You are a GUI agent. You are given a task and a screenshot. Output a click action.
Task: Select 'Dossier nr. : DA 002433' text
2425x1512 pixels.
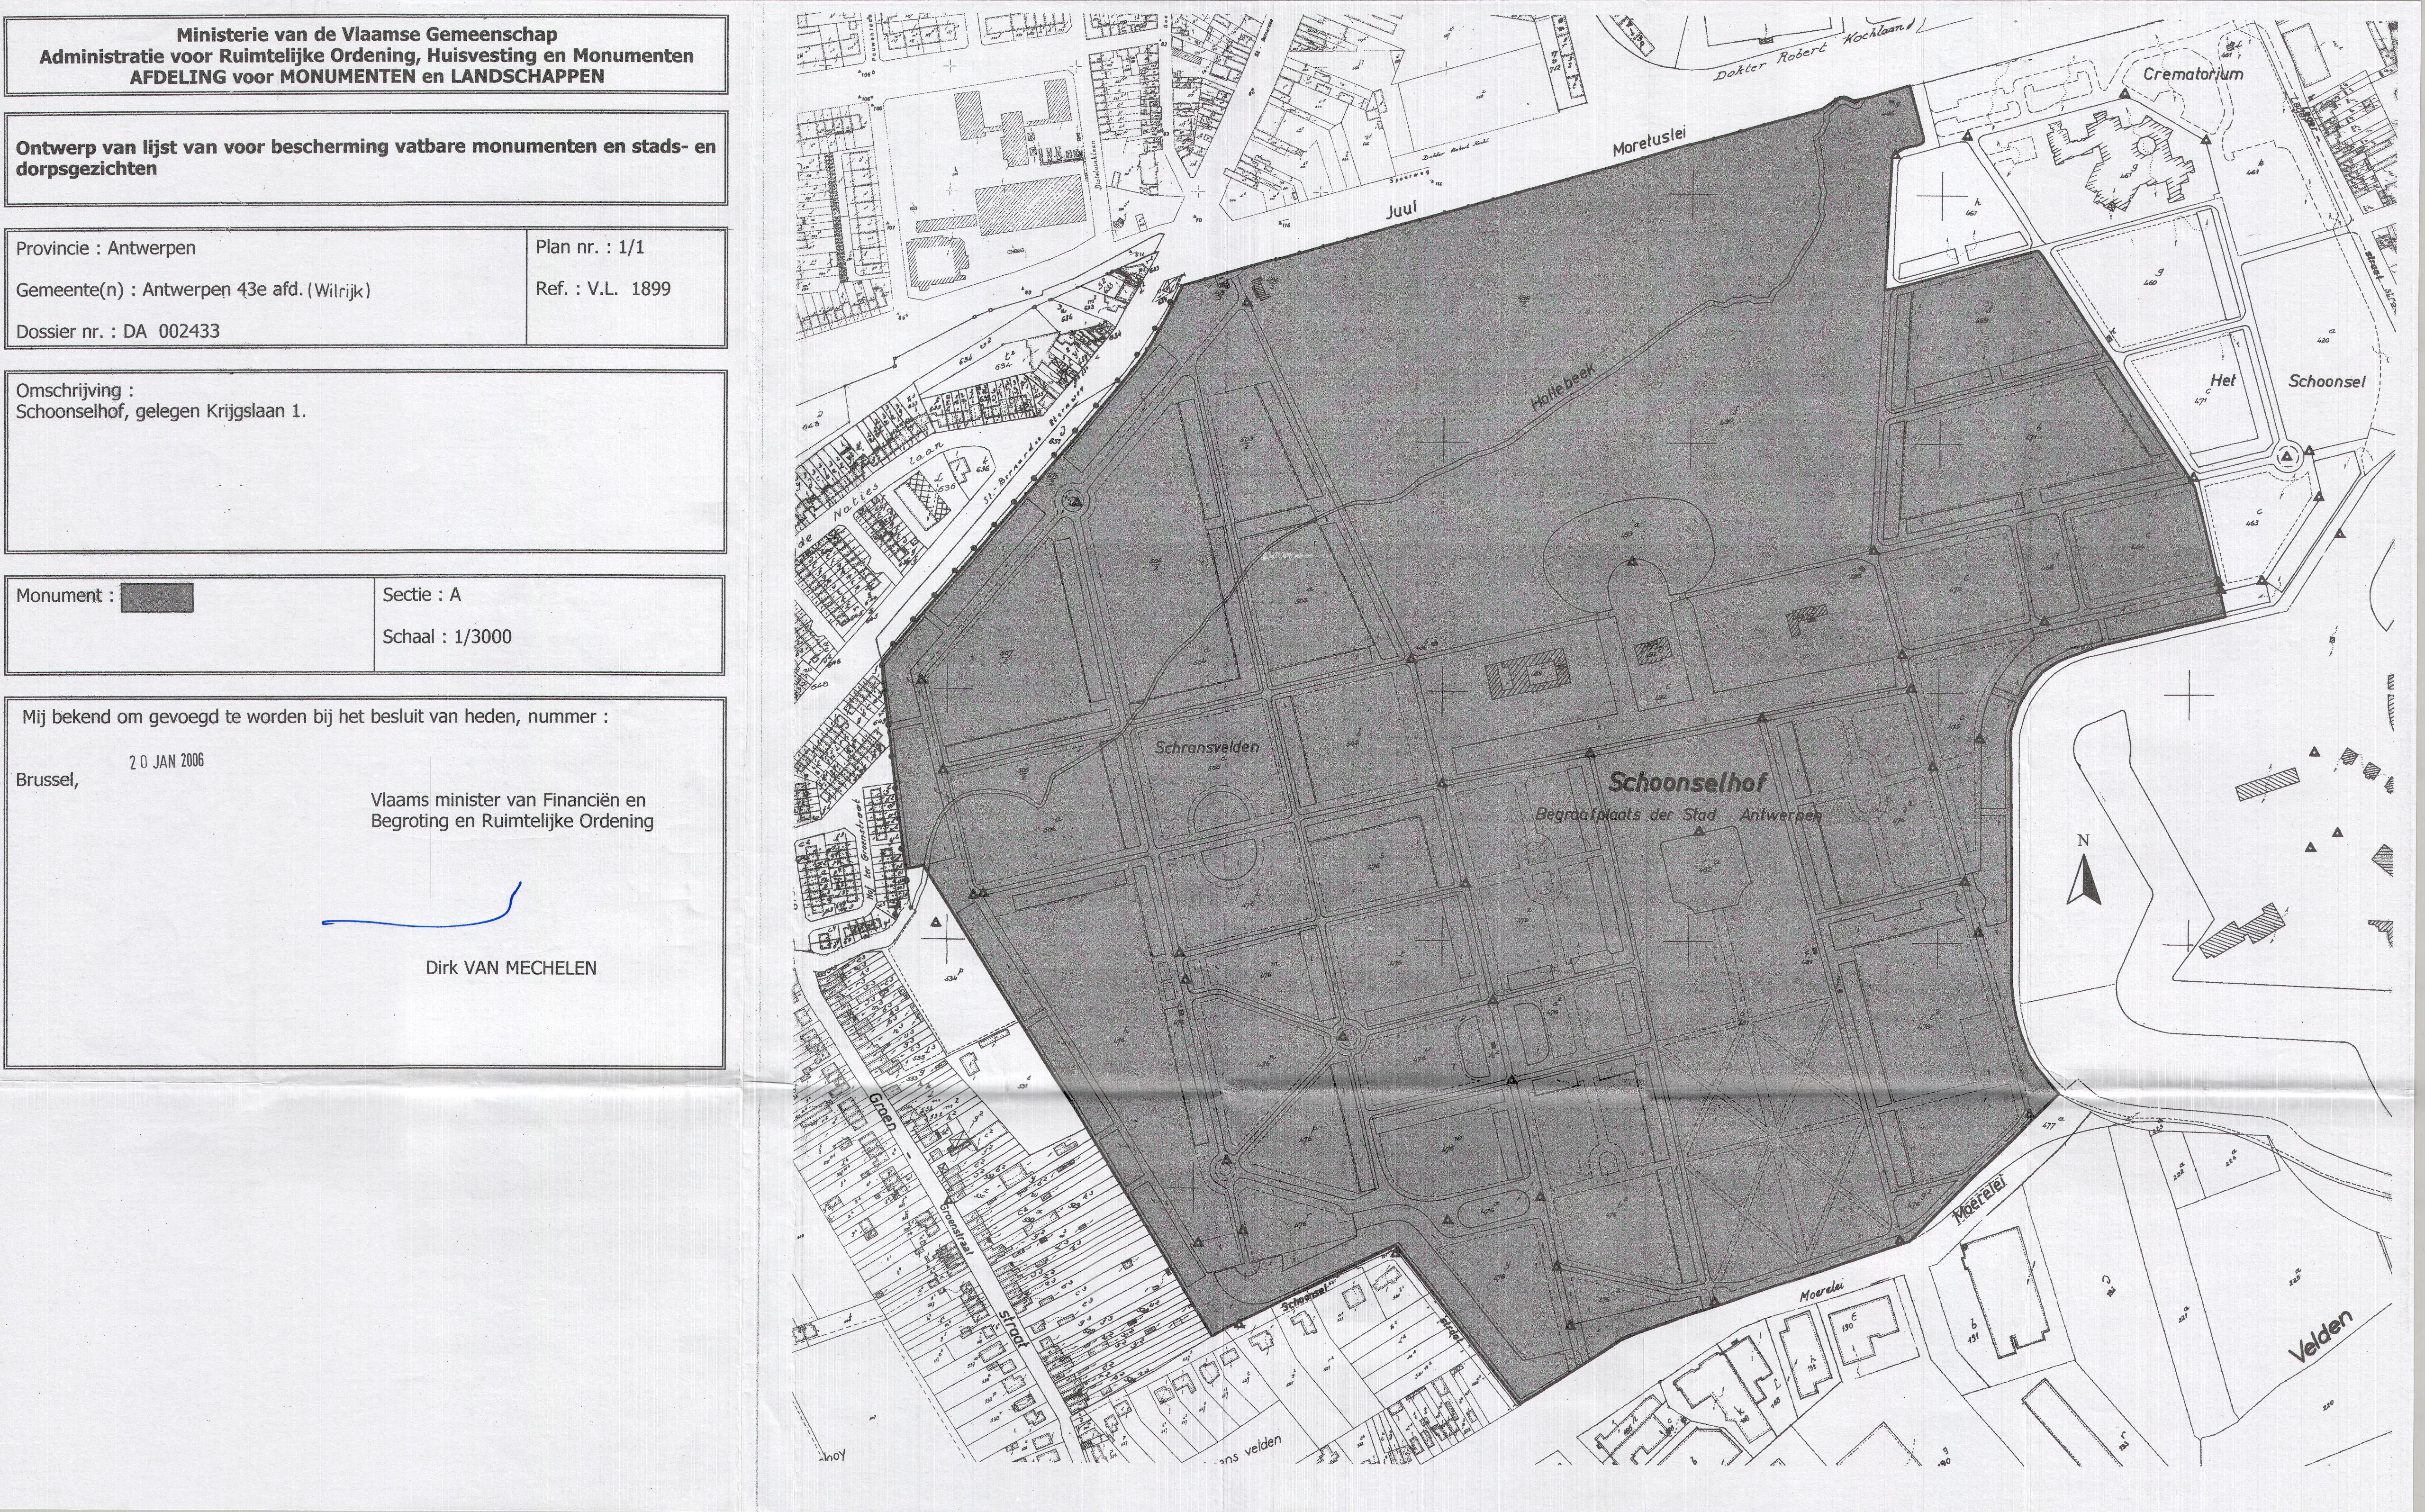coord(118,331)
